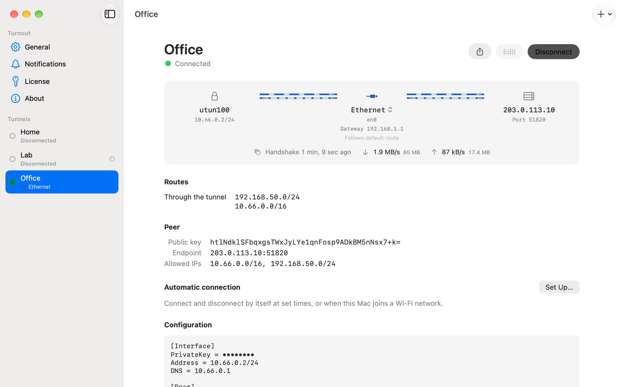Click the About info icon

point(15,98)
